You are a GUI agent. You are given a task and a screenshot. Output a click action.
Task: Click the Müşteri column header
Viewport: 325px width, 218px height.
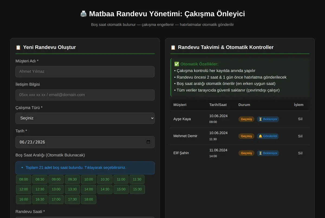click(x=180, y=105)
